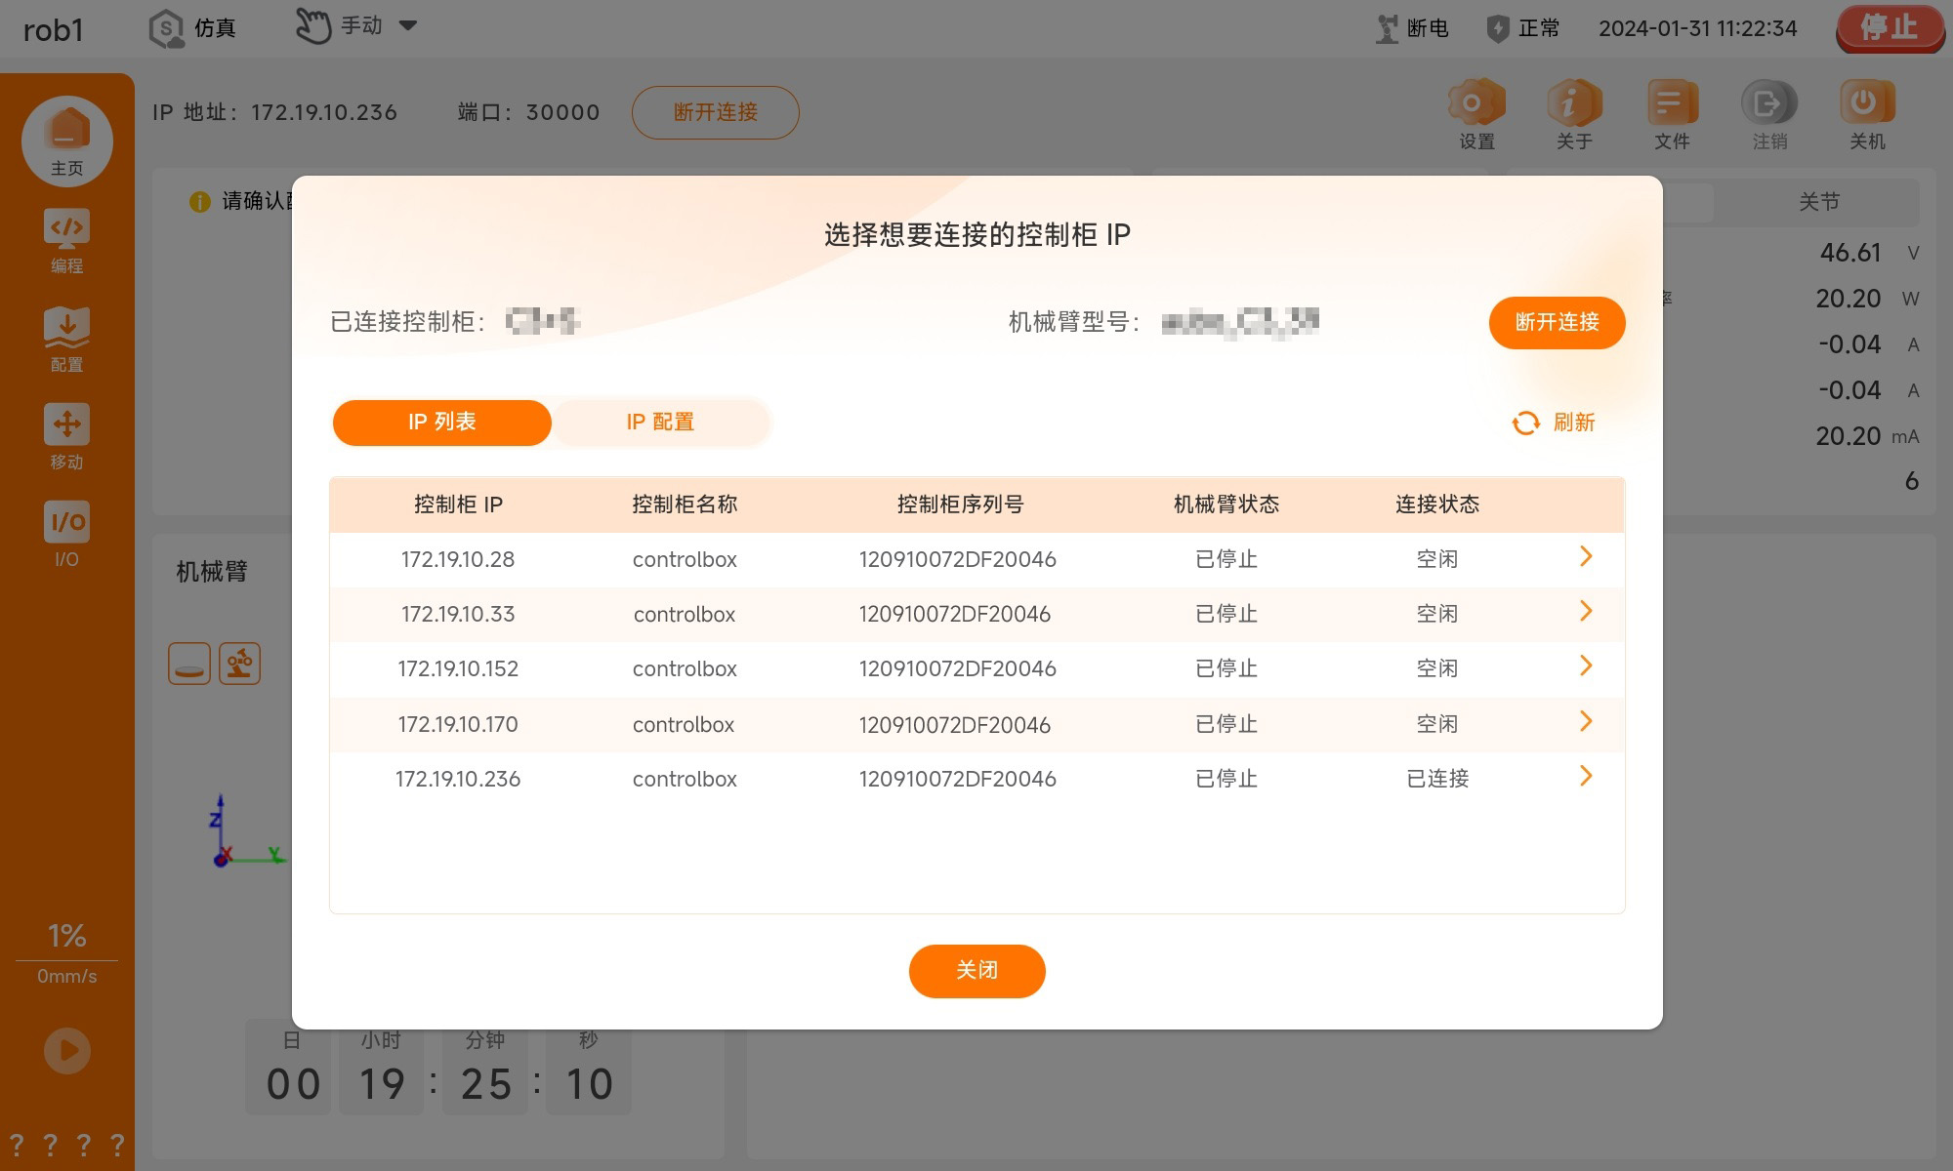
Task: Open 关于 about icon
Action: coord(1574,114)
